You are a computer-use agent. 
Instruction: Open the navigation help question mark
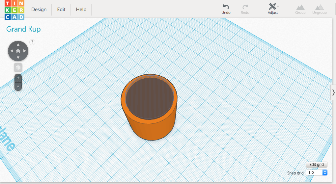32,42
